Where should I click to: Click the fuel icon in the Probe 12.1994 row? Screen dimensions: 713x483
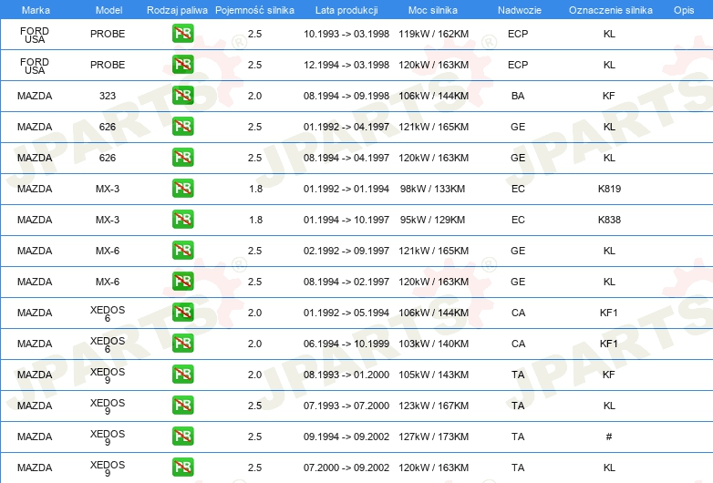pos(182,65)
